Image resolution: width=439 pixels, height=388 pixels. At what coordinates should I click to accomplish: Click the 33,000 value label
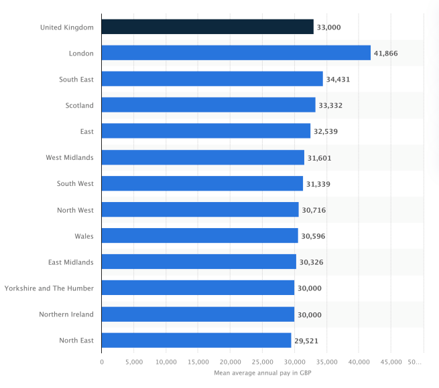[328, 27]
